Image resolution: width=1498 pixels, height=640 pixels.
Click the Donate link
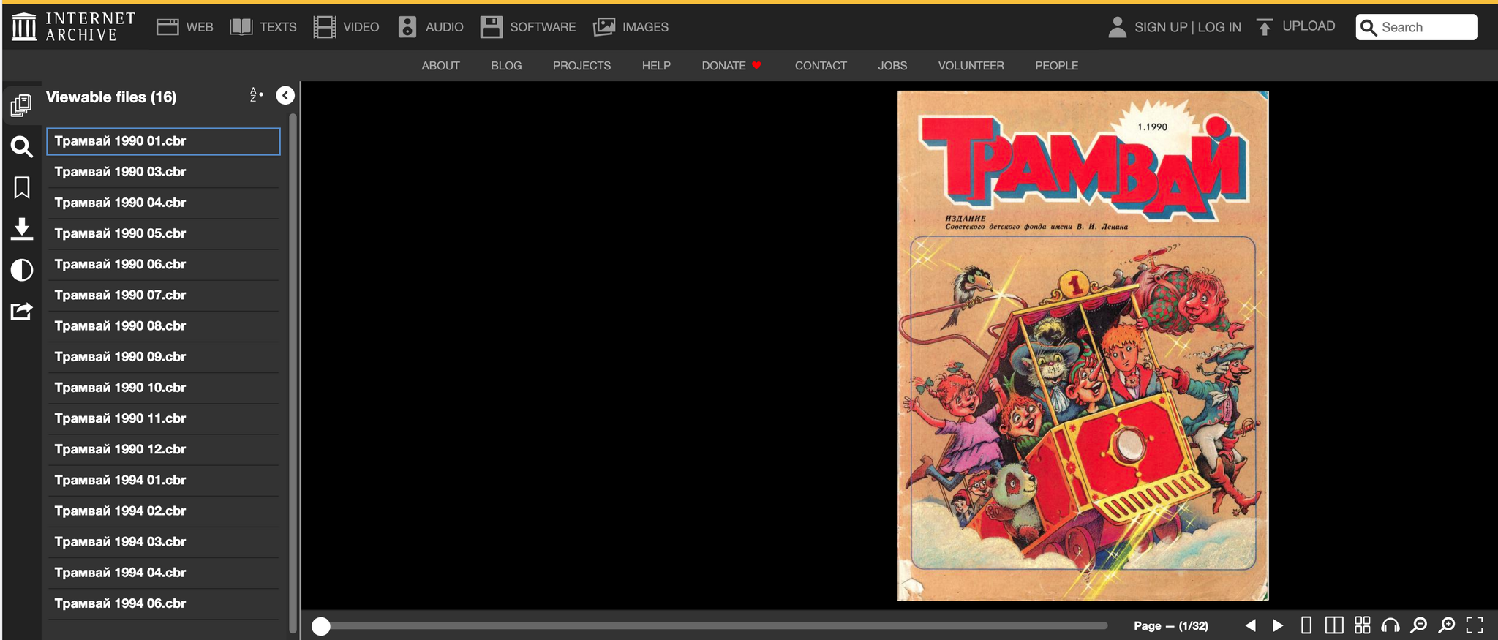[x=731, y=66]
